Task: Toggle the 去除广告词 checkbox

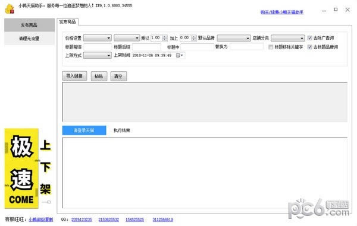Action: click(x=309, y=38)
